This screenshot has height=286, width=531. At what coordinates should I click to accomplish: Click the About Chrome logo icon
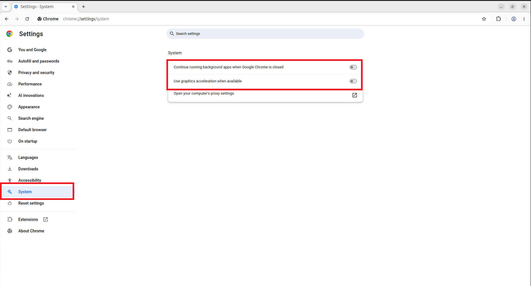[x=10, y=231]
